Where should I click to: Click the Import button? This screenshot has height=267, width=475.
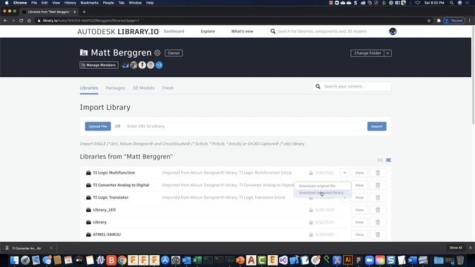[376, 126]
